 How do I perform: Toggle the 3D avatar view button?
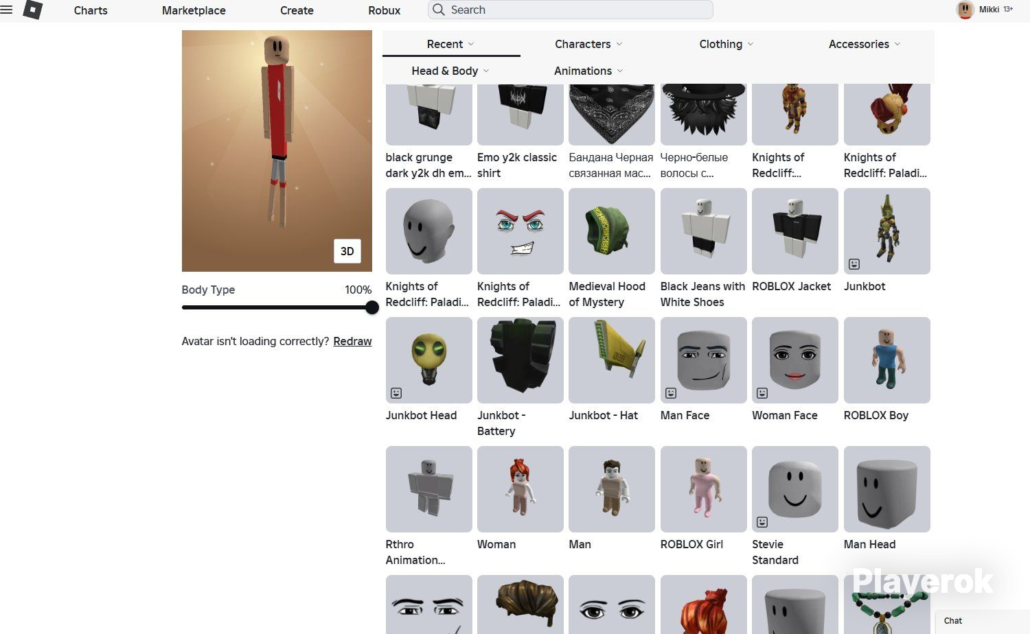point(347,251)
